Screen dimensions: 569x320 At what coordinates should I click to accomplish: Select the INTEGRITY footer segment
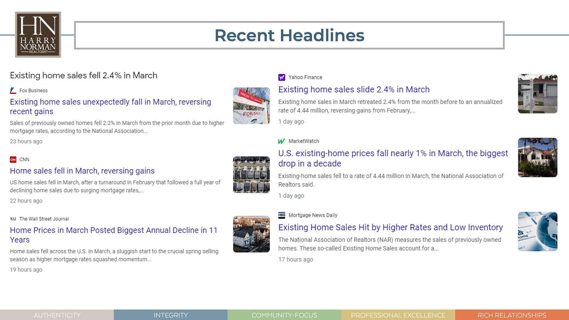[171, 315]
